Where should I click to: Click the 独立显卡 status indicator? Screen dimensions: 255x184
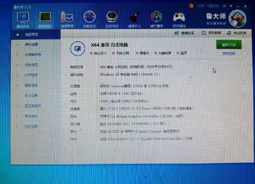98,53
